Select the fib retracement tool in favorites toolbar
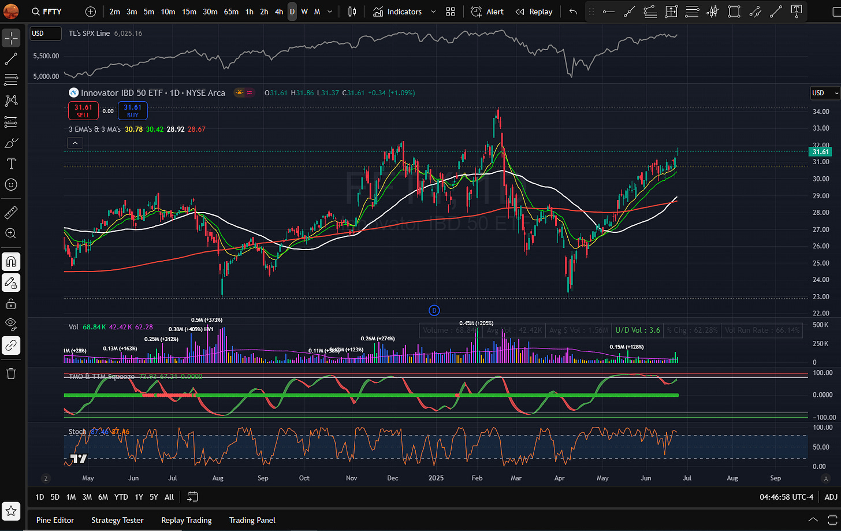841x531 pixels. [650, 12]
